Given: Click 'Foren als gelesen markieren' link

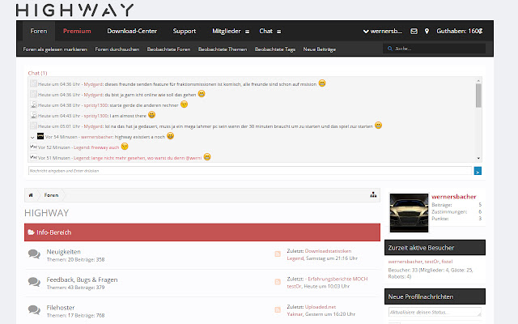Looking at the screenshot, I should pyautogui.click(x=54, y=49).
